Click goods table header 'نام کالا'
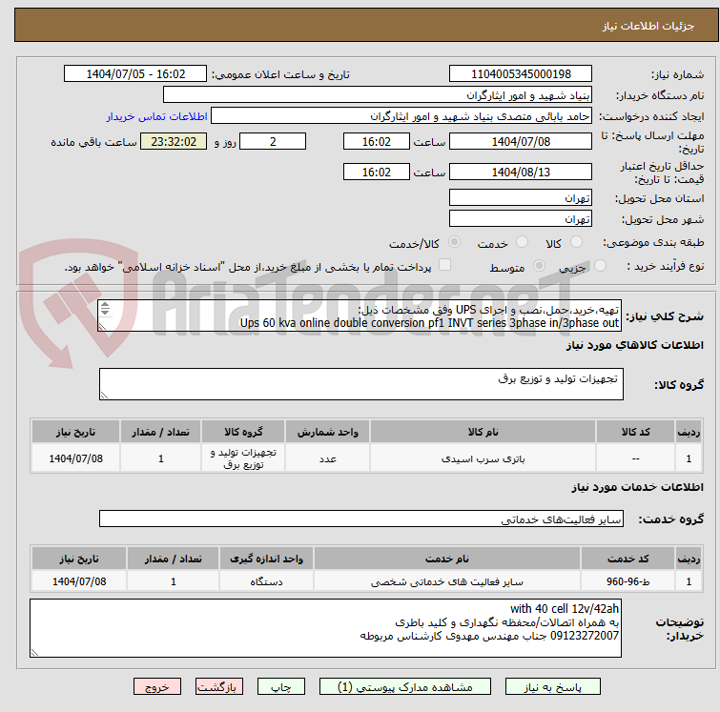The height and width of the screenshot is (712, 720). [483, 432]
